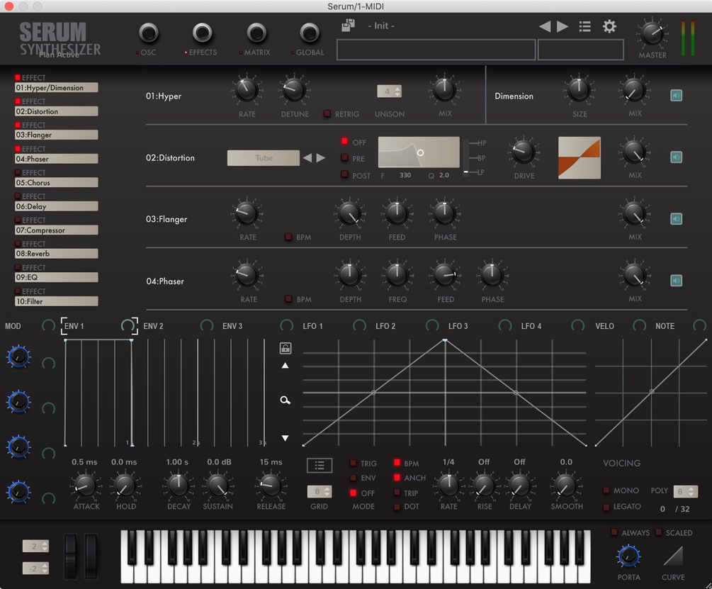Select the 08:Reverb effect slot

click(x=56, y=254)
